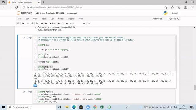This screenshot has height=110, width=196.
Task: Click the highlighted print(tuple1) line
Action: pyautogui.click(x=46, y=67)
